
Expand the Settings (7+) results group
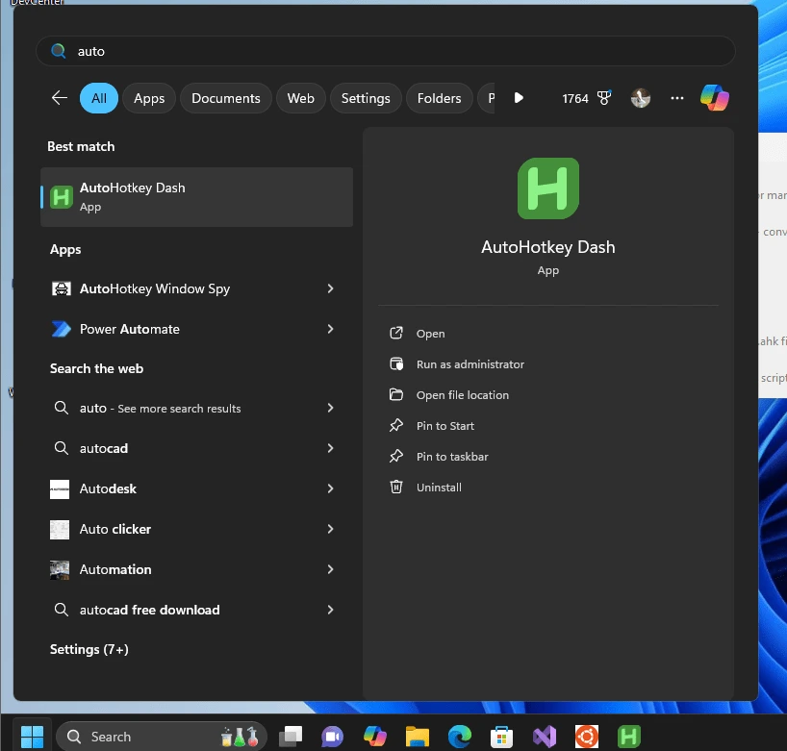click(x=89, y=650)
